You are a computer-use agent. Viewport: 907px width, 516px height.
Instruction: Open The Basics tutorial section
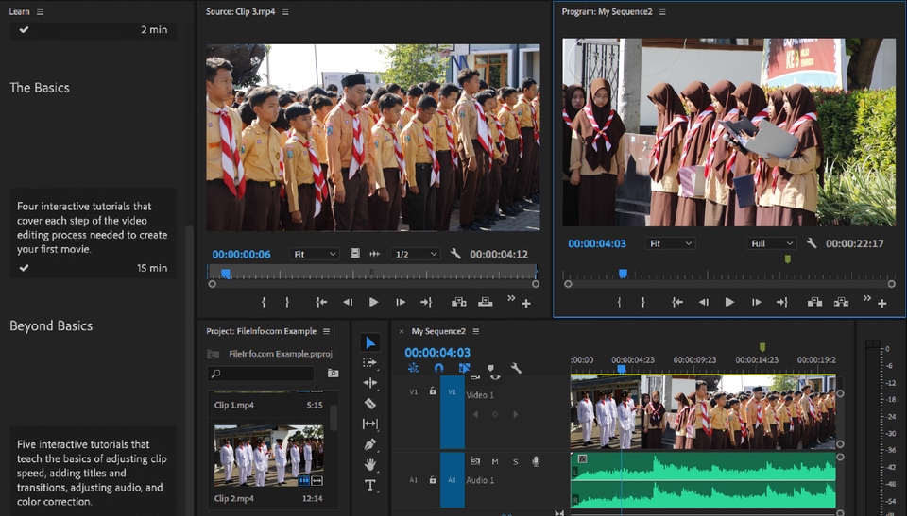40,88
